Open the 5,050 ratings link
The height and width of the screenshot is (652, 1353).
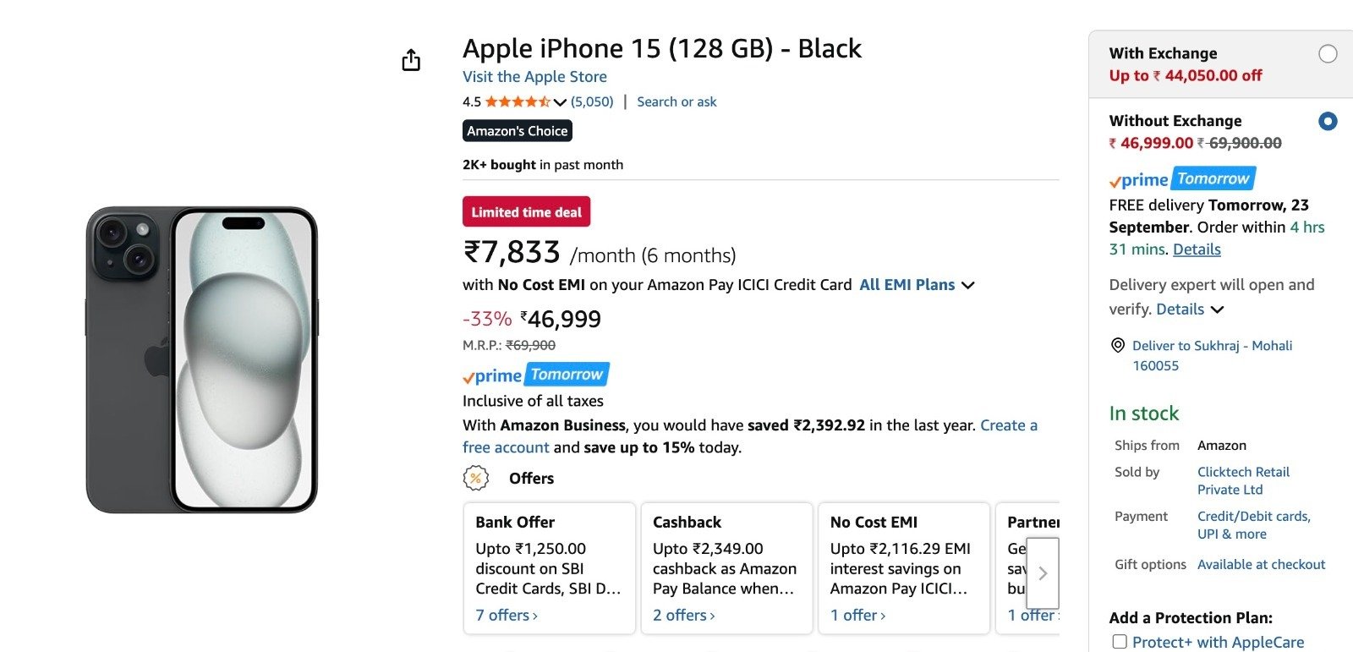(592, 102)
